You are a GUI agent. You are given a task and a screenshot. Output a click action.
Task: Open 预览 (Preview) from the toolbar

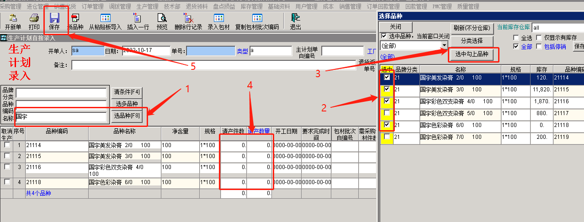pos(162,21)
